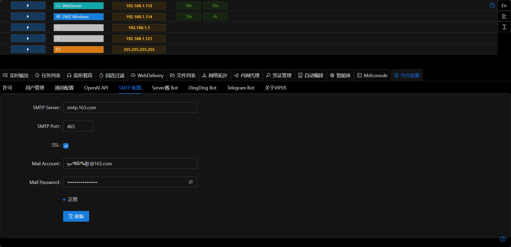The height and width of the screenshot is (247, 511).
Task: Click the IP 192.168.1.114
Action: [139, 17]
